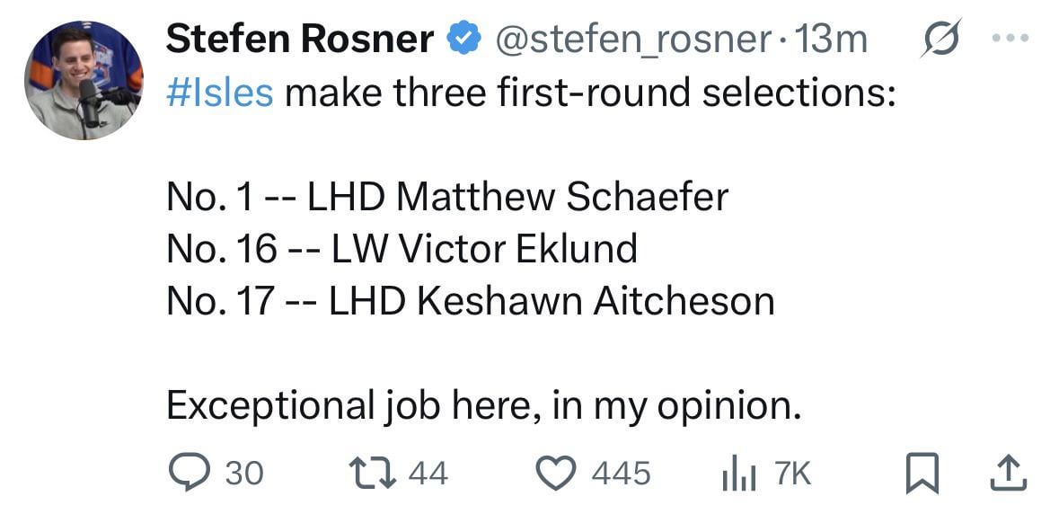The image size is (1059, 514).
Task: Click the repost arrows icon
Action: (x=370, y=473)
